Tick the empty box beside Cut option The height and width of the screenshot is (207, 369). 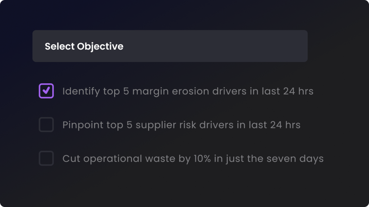pos(46,158)
